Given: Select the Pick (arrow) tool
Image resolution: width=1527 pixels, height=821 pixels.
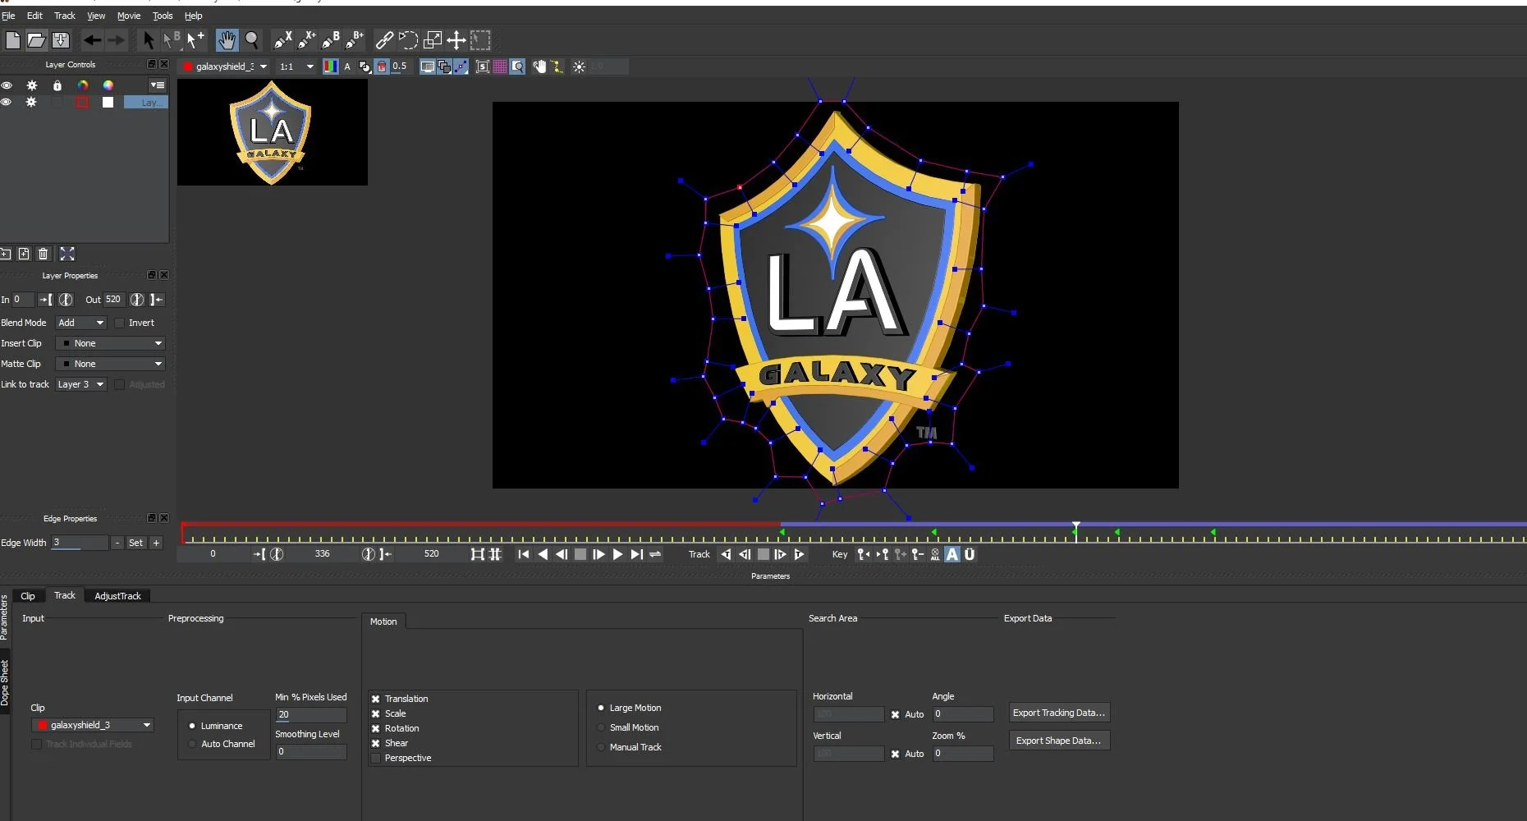Looking at the screenshot, I should point(148,39).
